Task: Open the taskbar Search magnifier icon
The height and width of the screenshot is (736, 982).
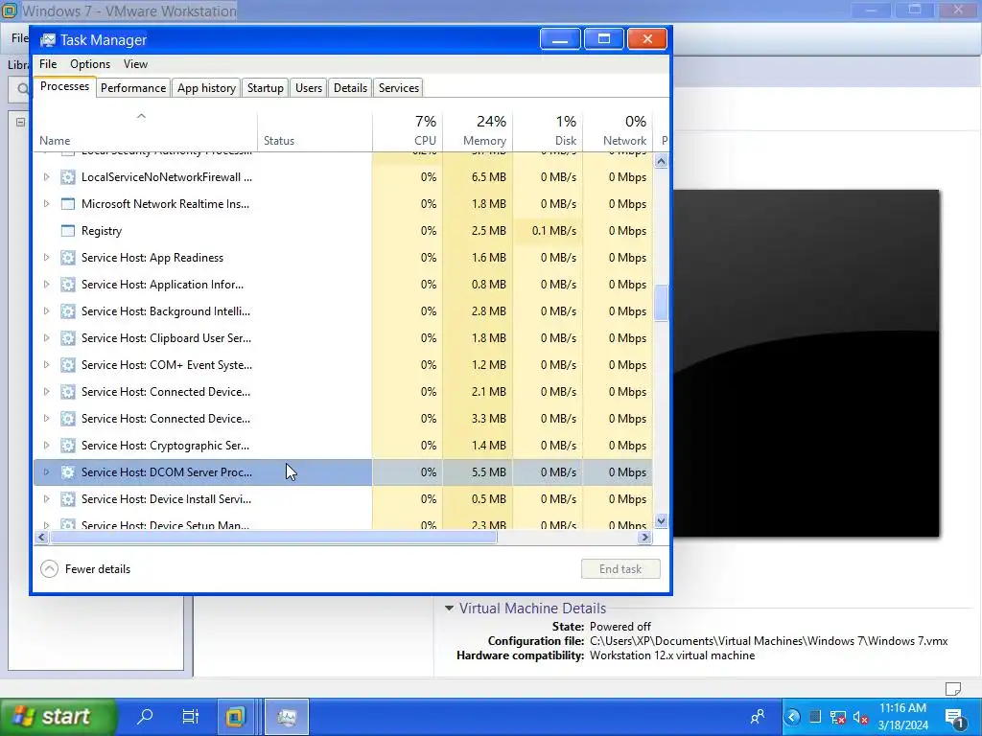Action: coord(145,716)
